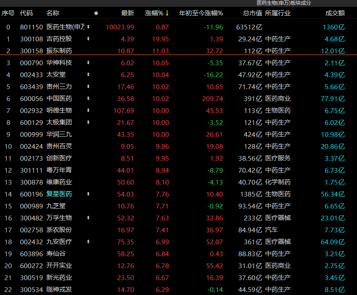The width and height of the screenshot is (357, 295).
Task: Click the marker icon beside 太极集团
Action: coord(89,122)
